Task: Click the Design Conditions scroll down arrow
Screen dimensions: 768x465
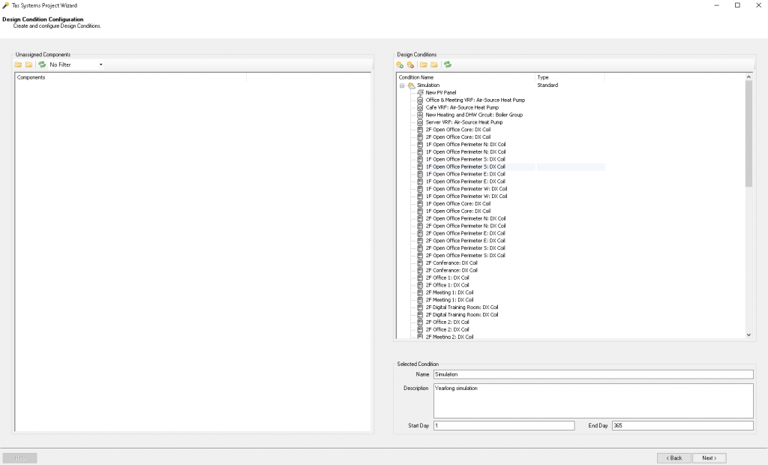Action: tap(748, 334)
